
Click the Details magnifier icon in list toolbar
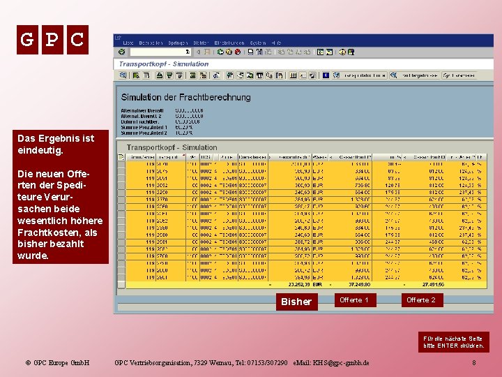click(123, 75)
